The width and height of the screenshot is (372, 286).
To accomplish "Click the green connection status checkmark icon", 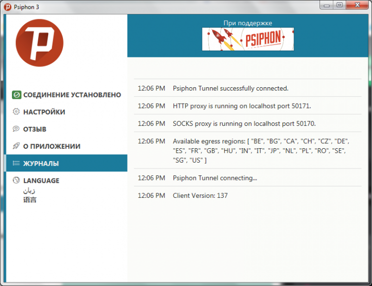I will pos(16,95).
